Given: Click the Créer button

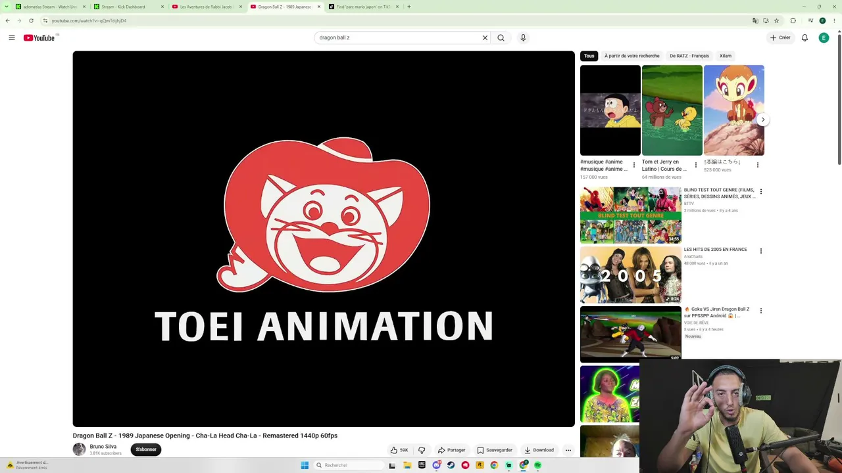Looking at the screenshot, I should (x=780, y=37).
